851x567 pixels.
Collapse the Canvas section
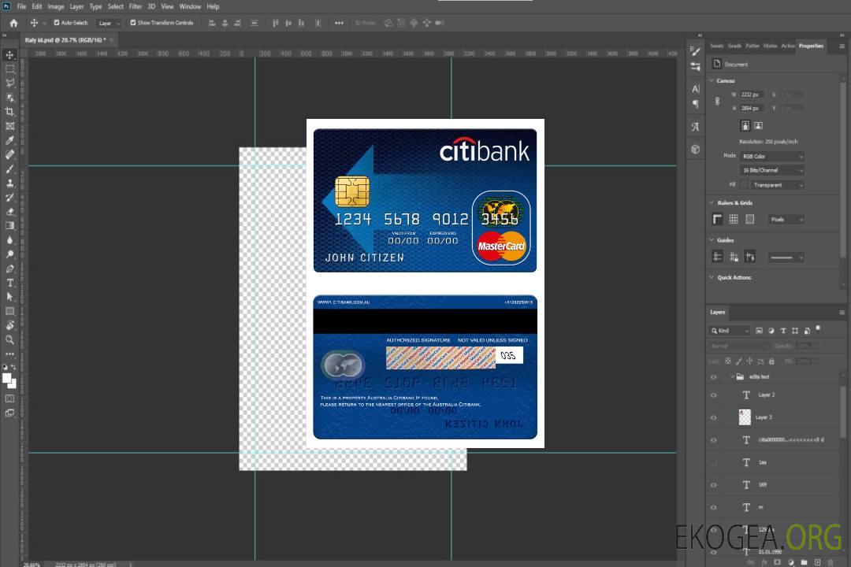pyautogui.click(x=712, y=80)
